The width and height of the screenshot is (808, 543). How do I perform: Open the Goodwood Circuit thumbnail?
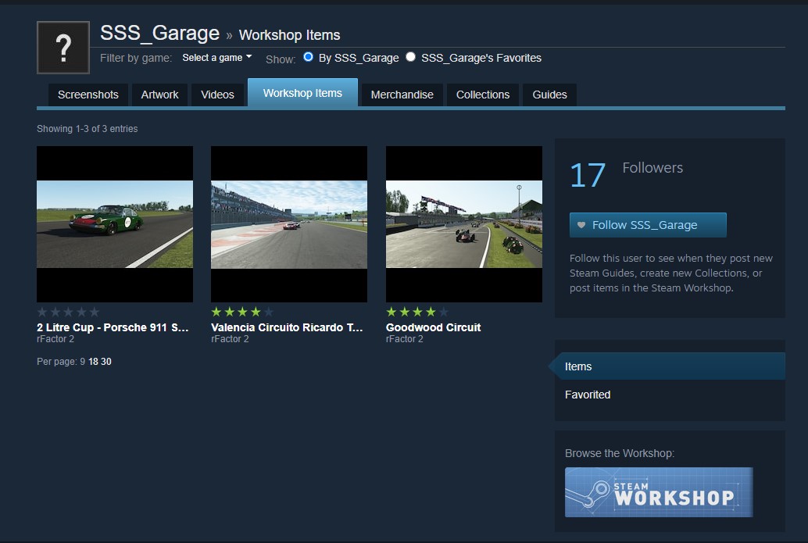click(463, 224)
